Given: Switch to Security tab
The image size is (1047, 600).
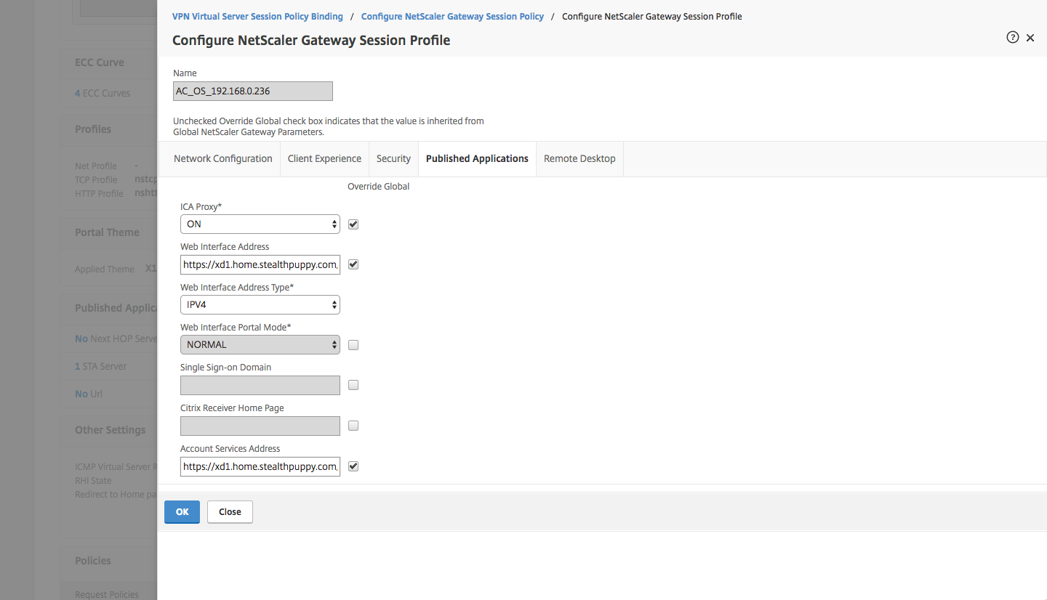Looking at the screenshot, I should click(x=393, y=158).
